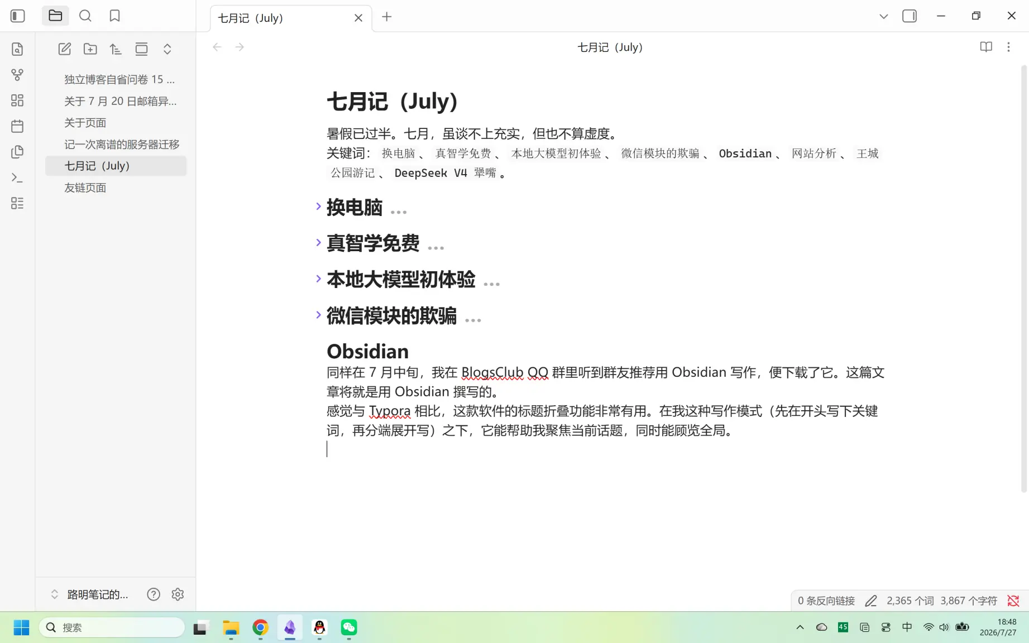Click ellipsis after 换电脑 heading

tap(399, 212)
